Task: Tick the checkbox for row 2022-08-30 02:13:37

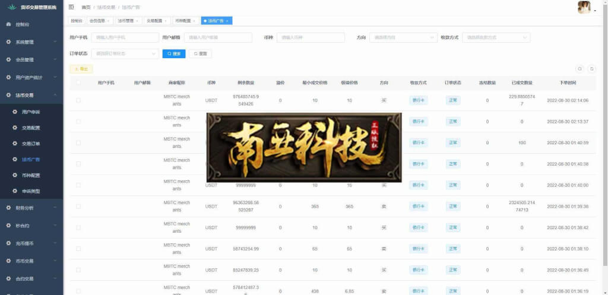Action: pyautogui.click(x=78, y=121)
